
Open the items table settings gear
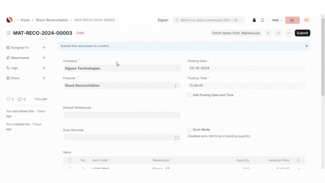point(298,161)
